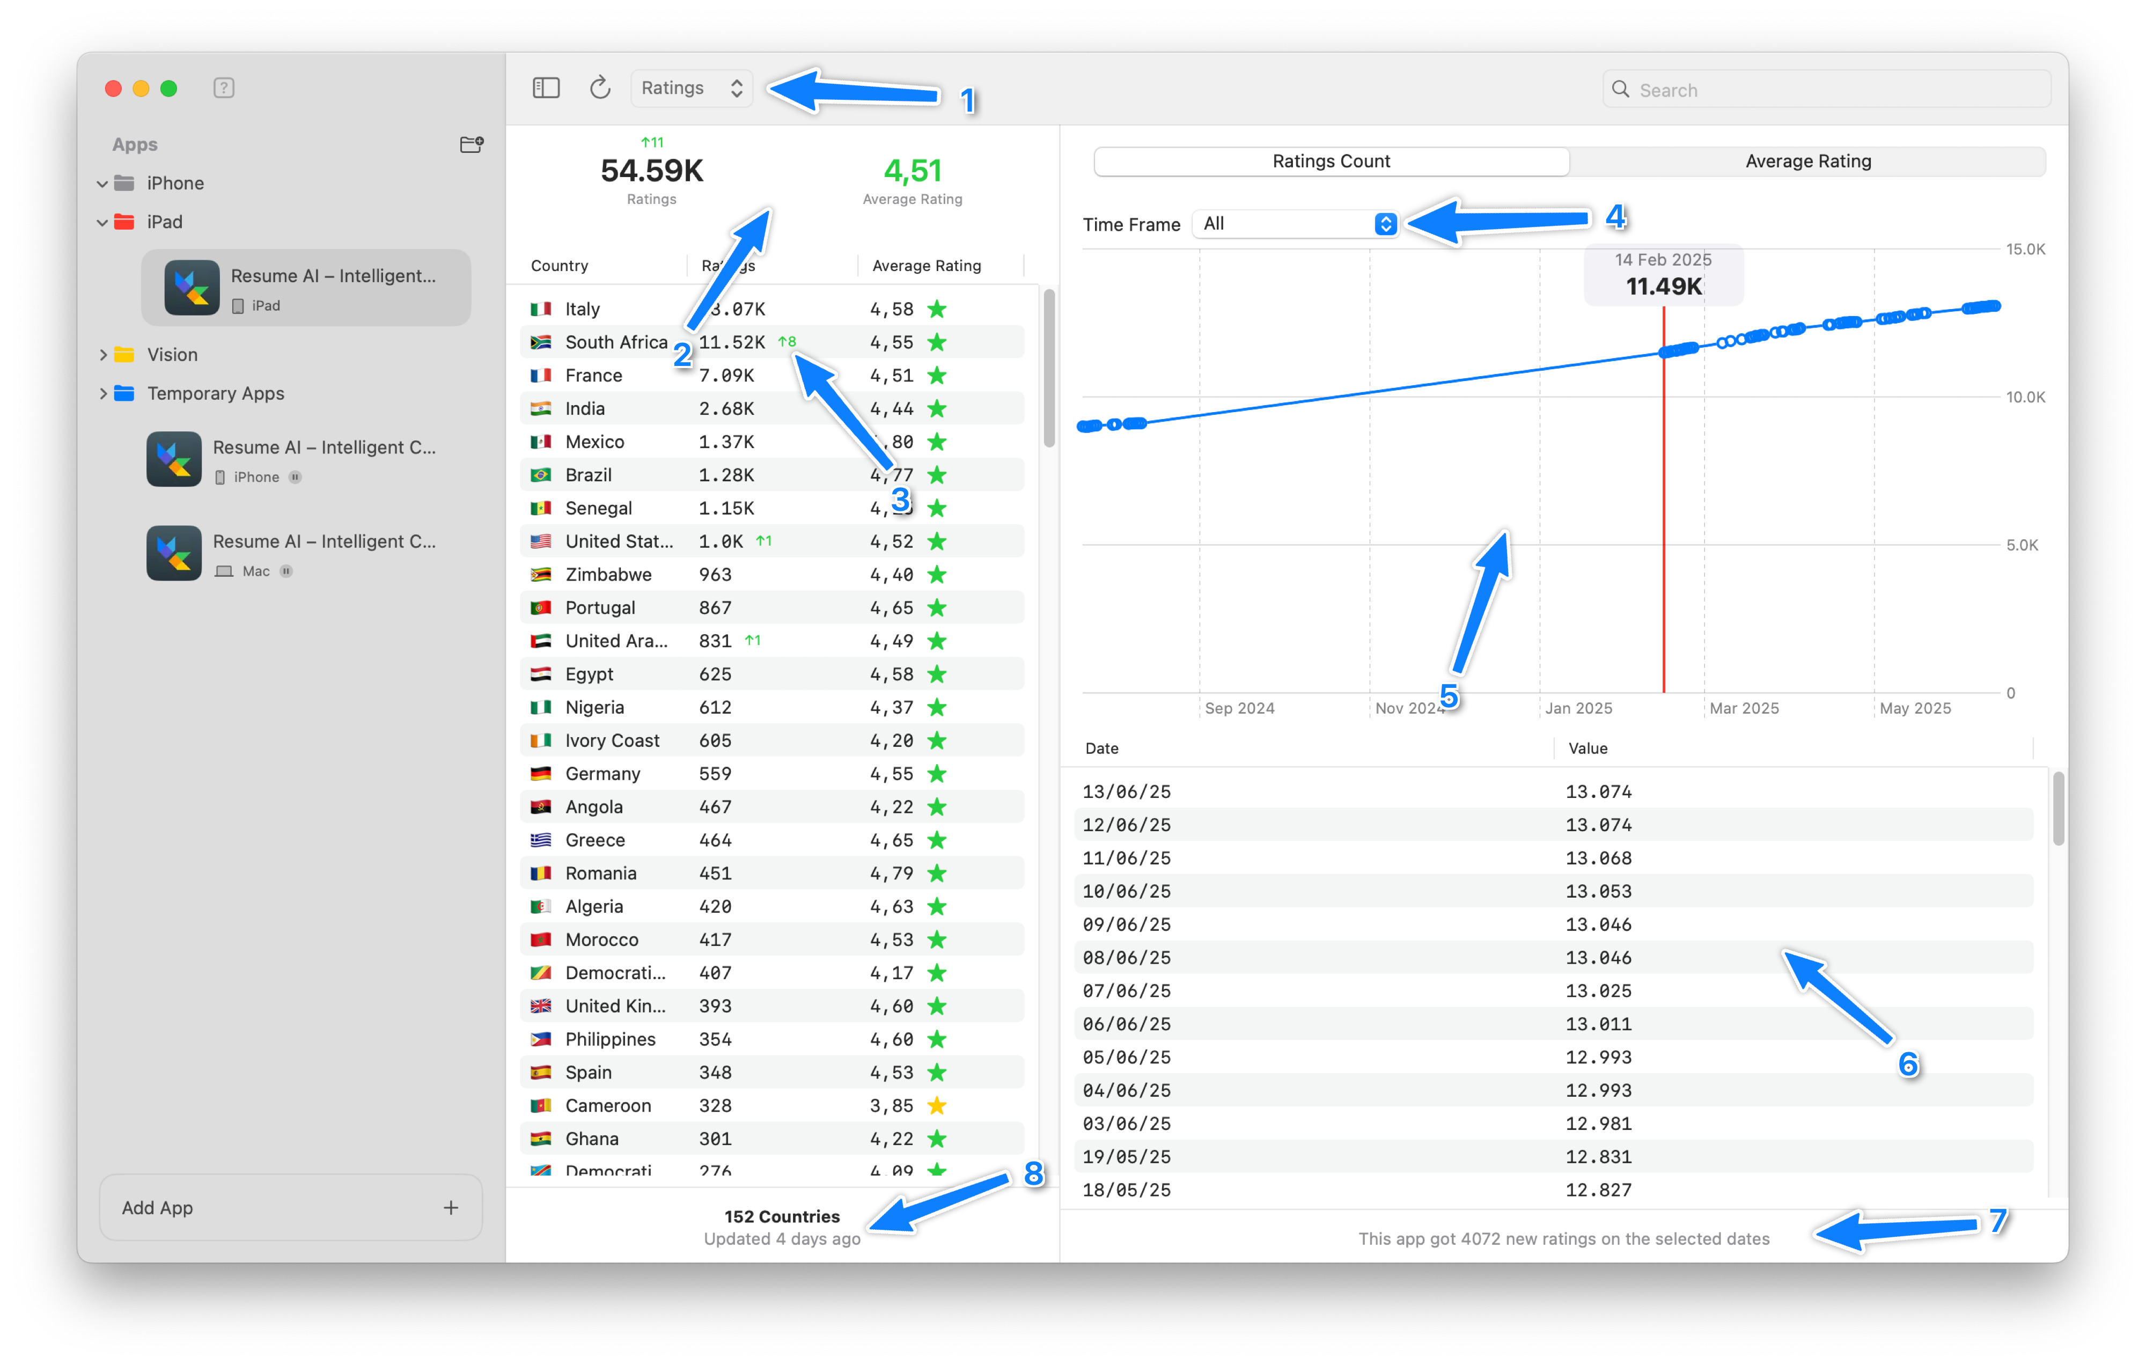Expand the Temporary Apps folder chevron
Screen dimensions: 2146x1365
[102, 393]
